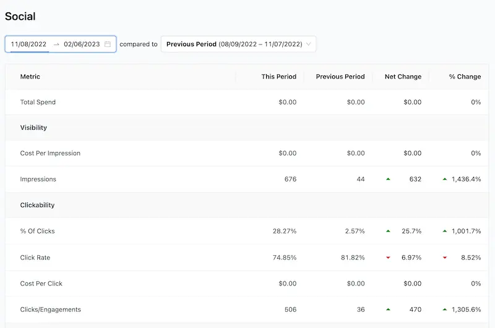495x328 pixels.
Task: Edit the end date 02/06/2023
Action: 82,44
